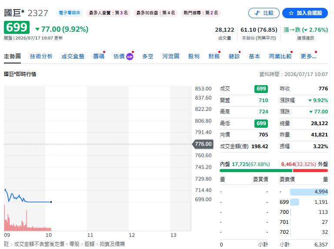Open the 同業比較 tab

pyautogui.click(x=280, y=56)
